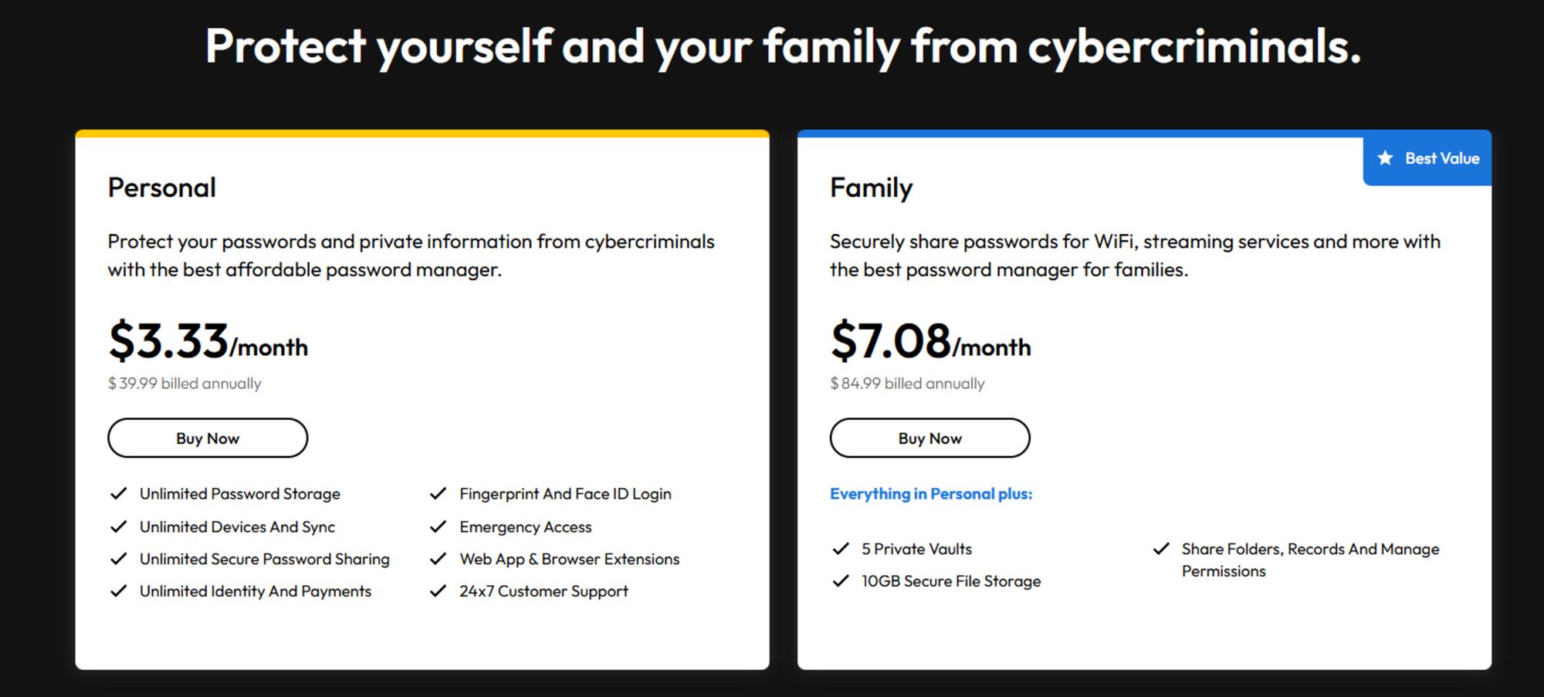
Task: Click checkmark next to Unlimited Password Storage
Action: 118,493
